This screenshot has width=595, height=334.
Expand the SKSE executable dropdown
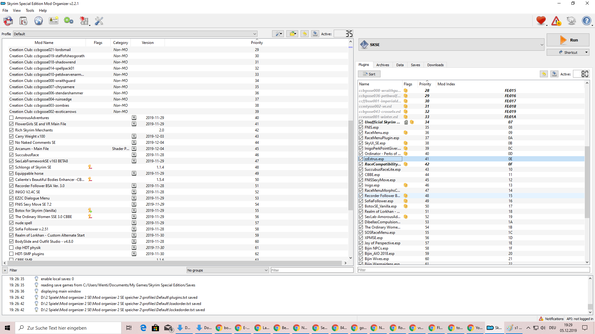(452, 45)
